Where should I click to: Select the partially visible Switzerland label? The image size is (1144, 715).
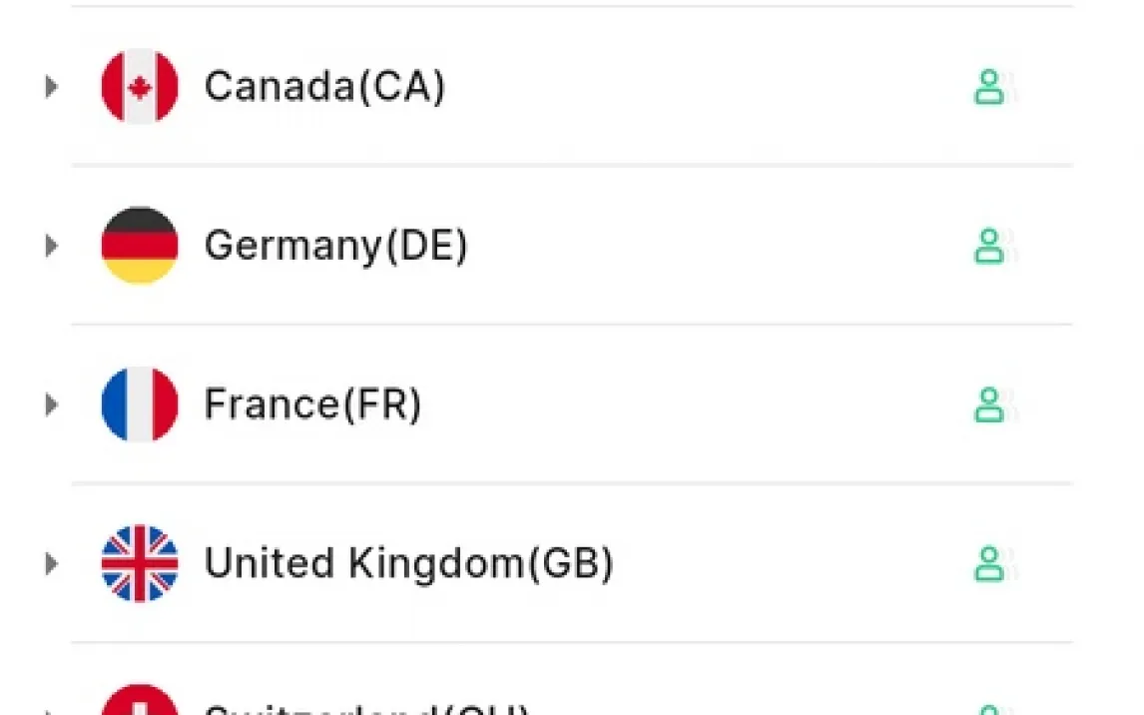click(x=366, y=708)
